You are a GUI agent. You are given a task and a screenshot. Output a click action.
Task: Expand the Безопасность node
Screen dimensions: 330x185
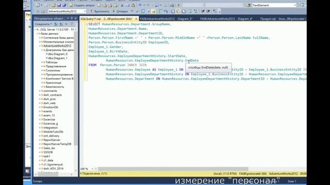pos(42,87)
